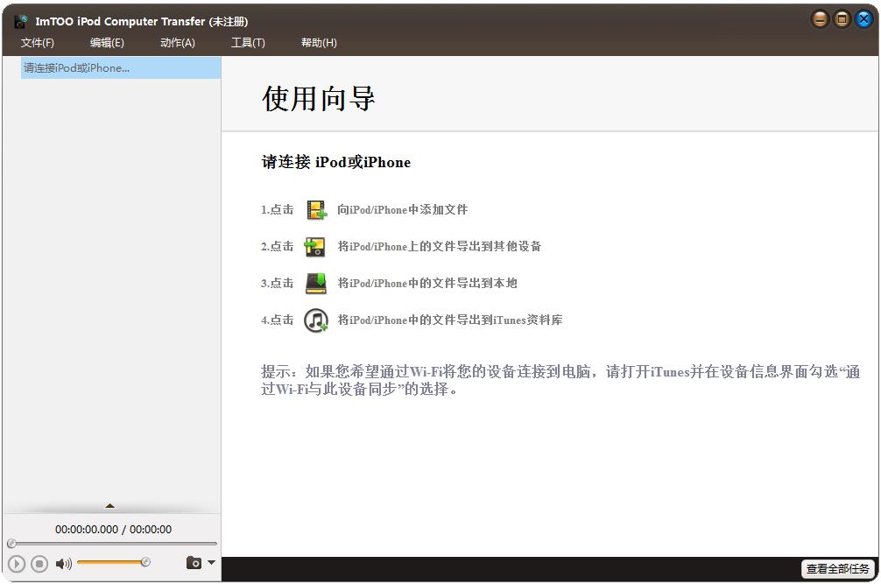Open the 工具(T) menu
This screenshot has height=584, width=881.
248,42
